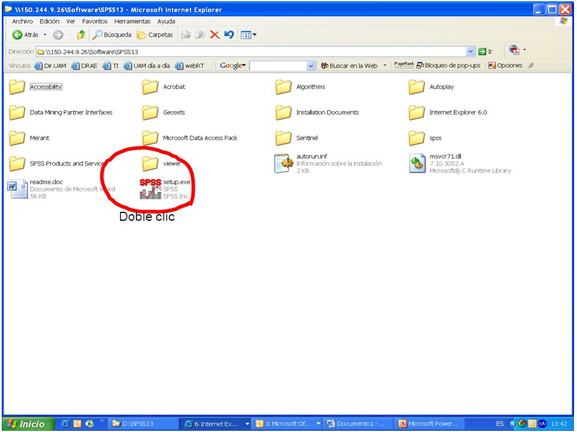
Task: Click the blue Undo arrow icon
Action: click(229, 35)
